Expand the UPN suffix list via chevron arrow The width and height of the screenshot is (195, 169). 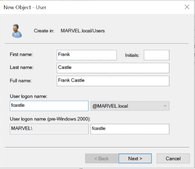[165, 106]
